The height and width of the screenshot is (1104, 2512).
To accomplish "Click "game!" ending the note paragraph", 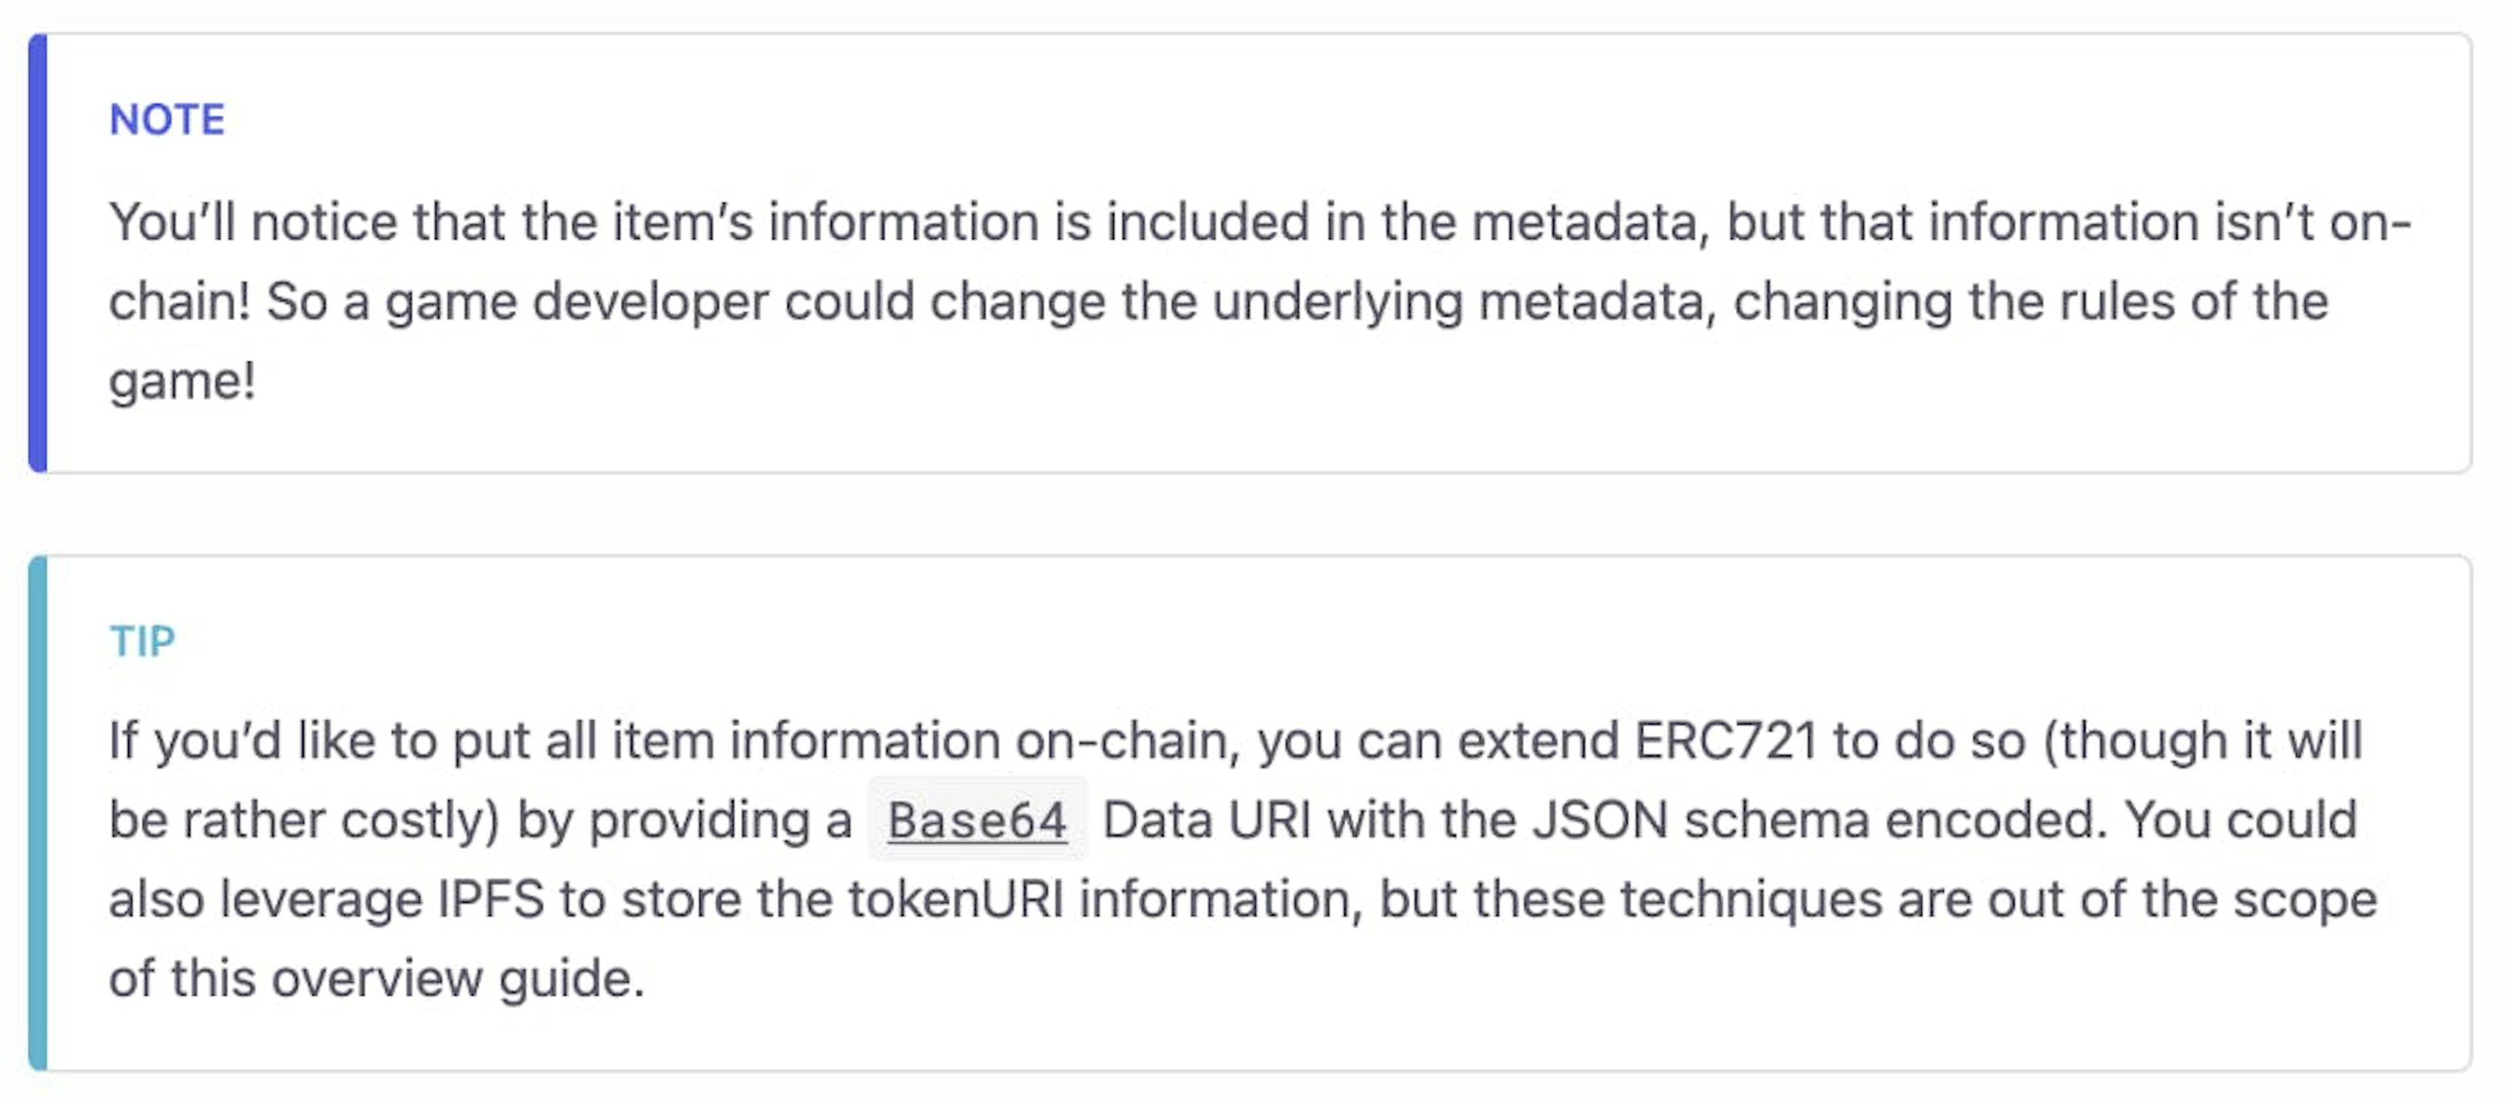I will [x=183, y=381].
